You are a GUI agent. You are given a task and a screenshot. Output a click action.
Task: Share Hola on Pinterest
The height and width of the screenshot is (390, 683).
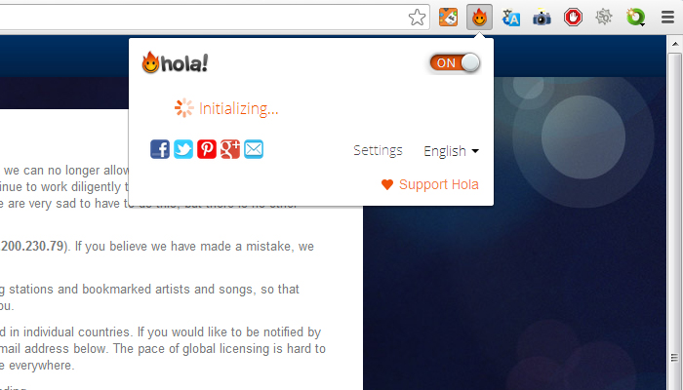(207, 149)
